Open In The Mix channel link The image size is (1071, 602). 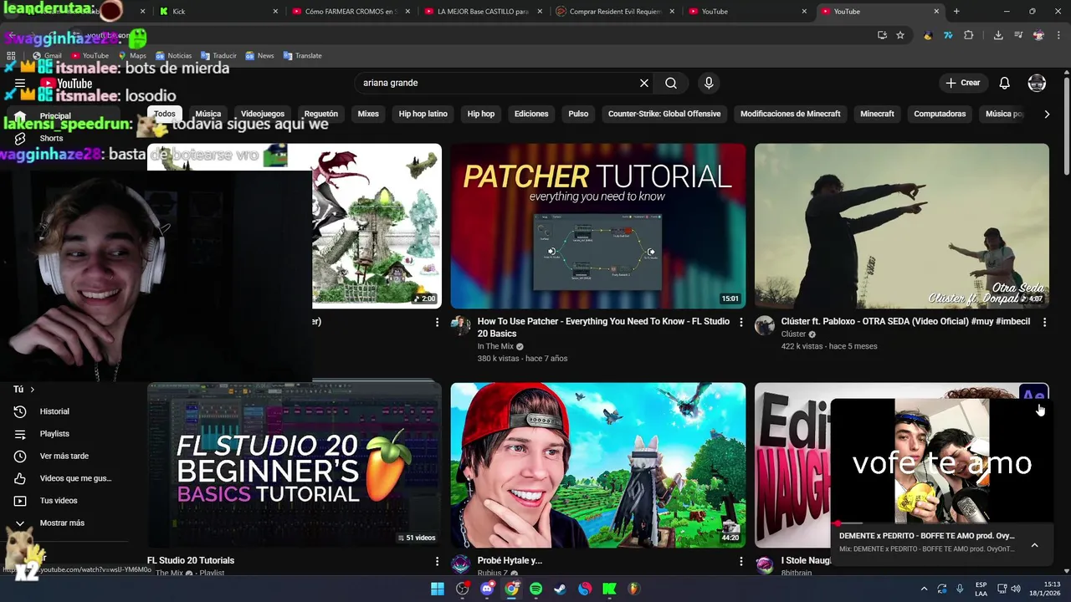495,346
